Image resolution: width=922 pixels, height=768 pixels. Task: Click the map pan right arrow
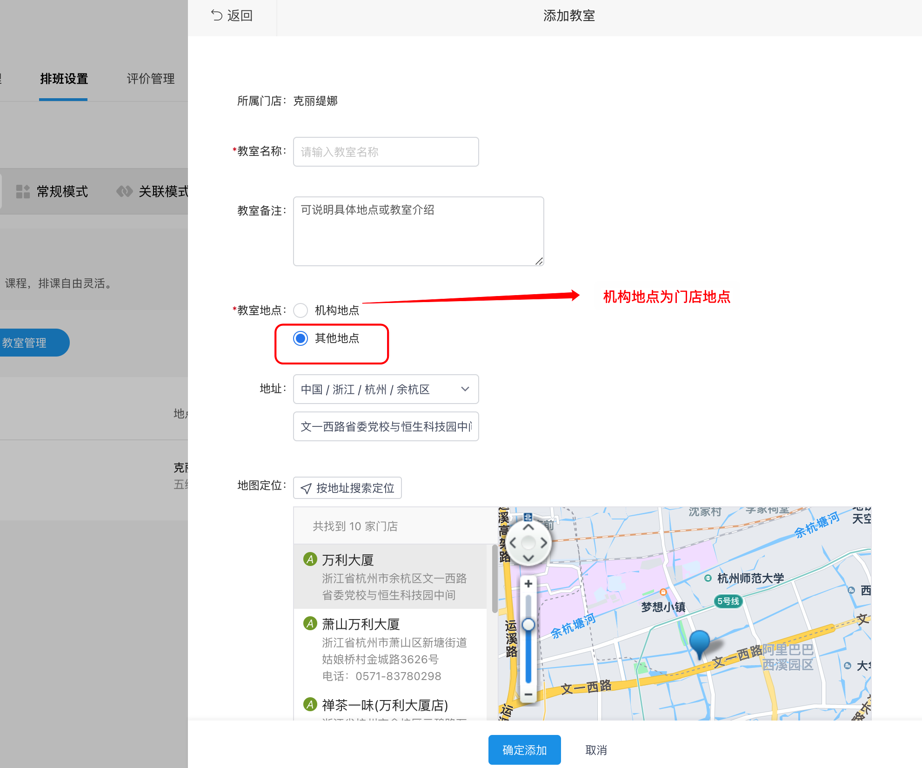pos(543,543)
